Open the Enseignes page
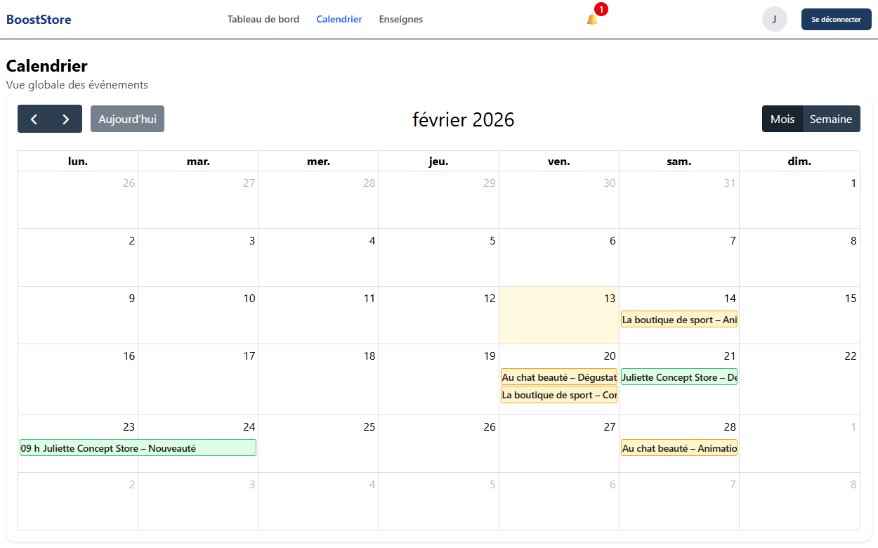The height and width of the screenshot is (548, 878). pyautogui.click(x=400, y=19)
